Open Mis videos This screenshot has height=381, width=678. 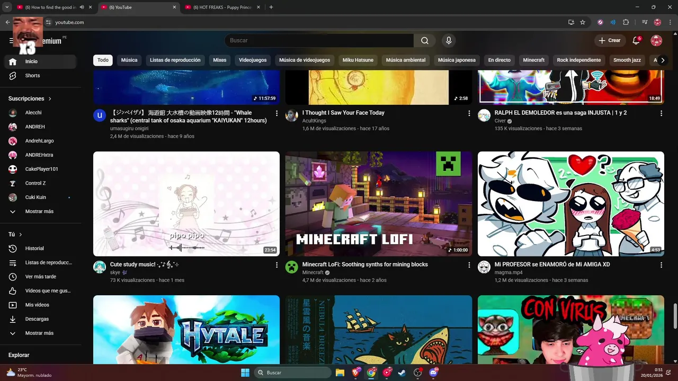tap(41, 305)
